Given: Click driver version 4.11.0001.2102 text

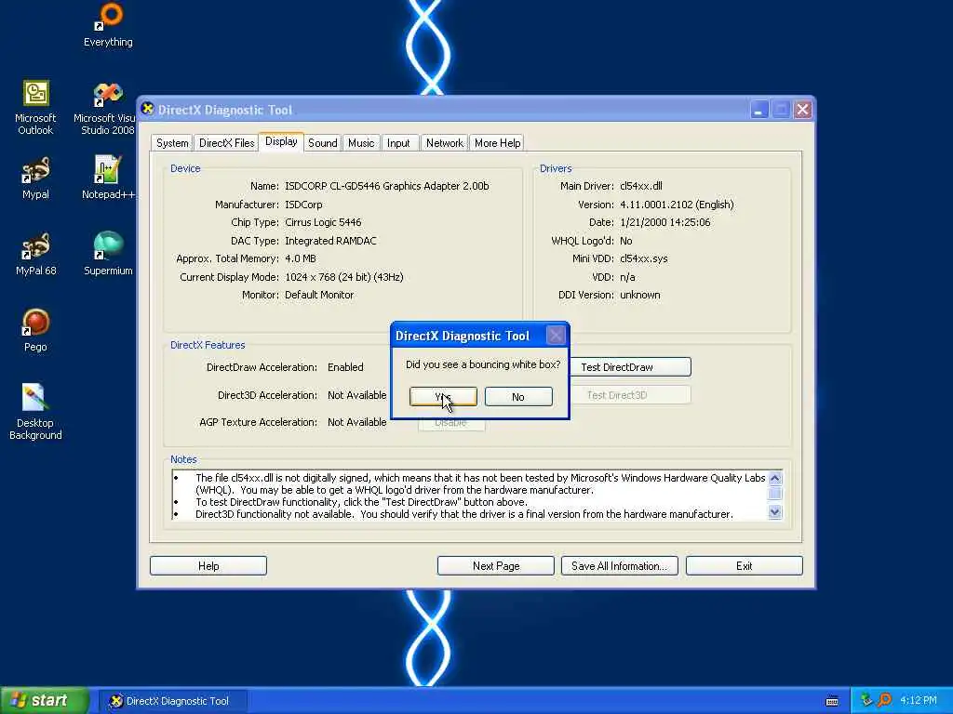Looking at the screenshot, I should click(677, 205).
